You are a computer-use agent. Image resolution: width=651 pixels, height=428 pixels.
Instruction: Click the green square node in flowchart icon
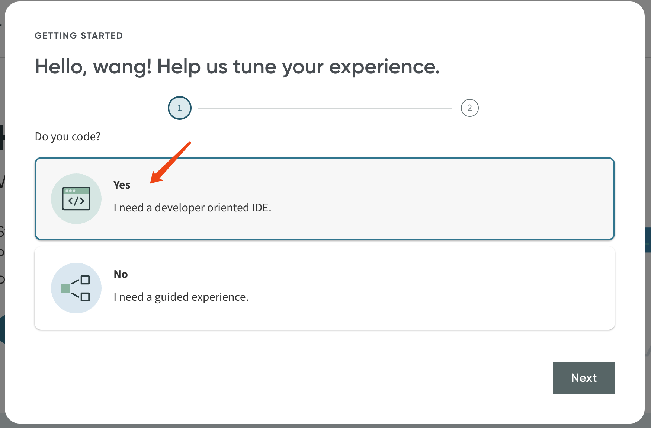coord(66,288)
